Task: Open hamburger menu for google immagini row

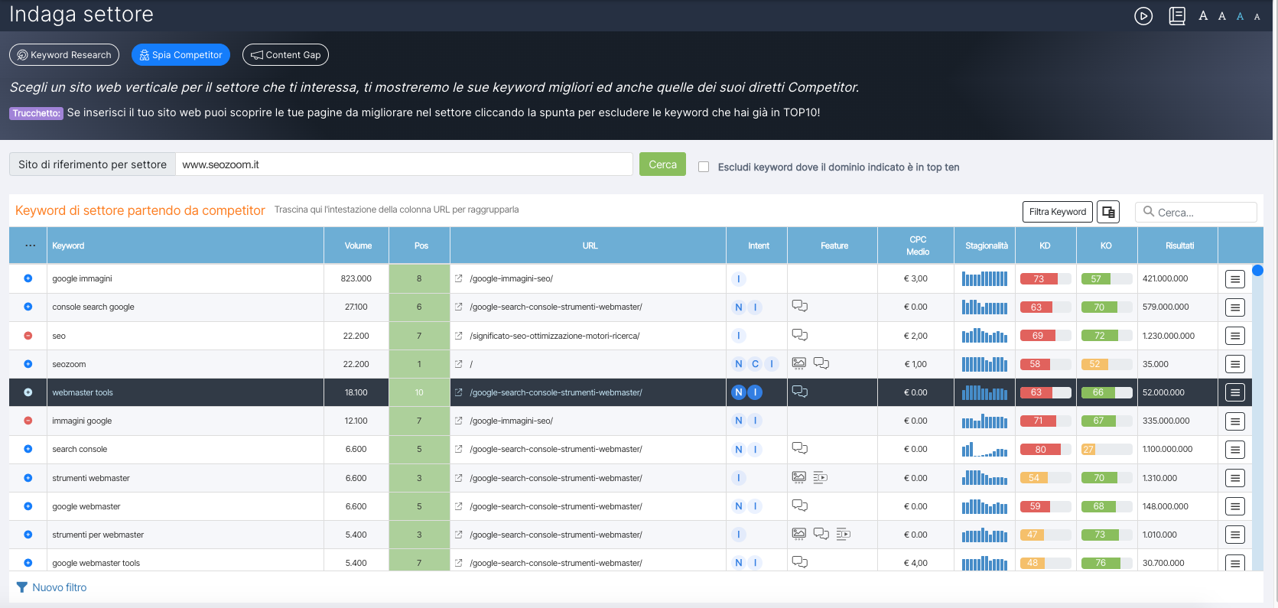Action: 1234,279
